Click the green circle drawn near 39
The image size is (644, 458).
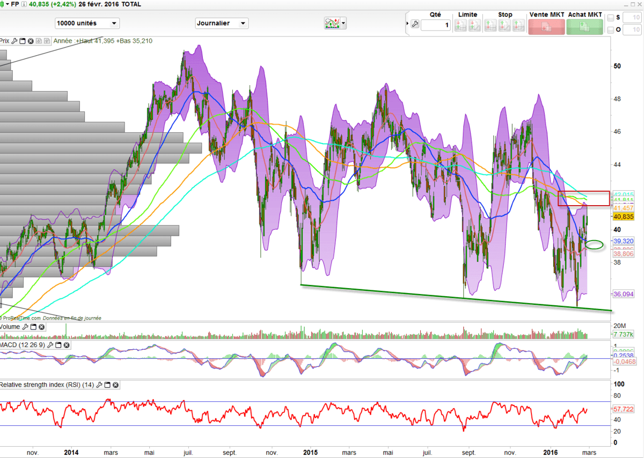coord(595,245)
